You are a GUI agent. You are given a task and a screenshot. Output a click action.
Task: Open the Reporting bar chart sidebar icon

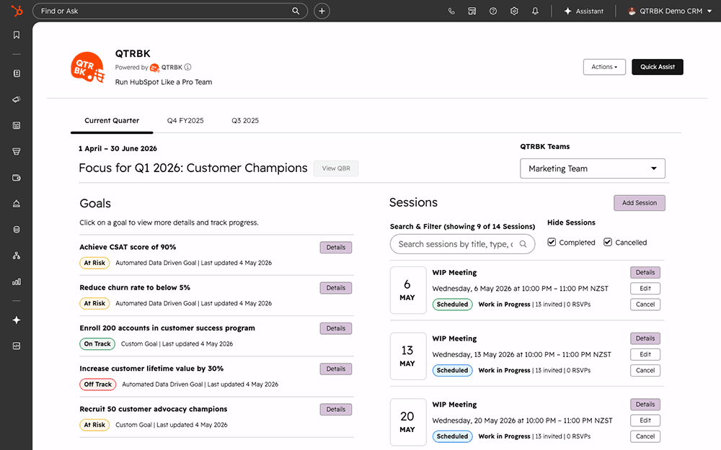[17, 282]
